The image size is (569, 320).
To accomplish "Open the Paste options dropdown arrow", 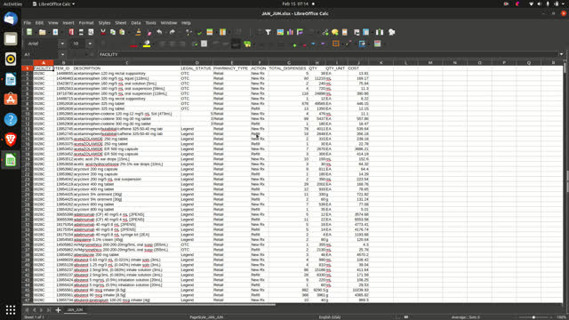I will pyautogui.click(x=128, y=32).
